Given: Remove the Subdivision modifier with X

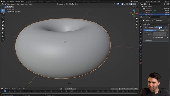Looking at the screenshot, I should 165,27.
